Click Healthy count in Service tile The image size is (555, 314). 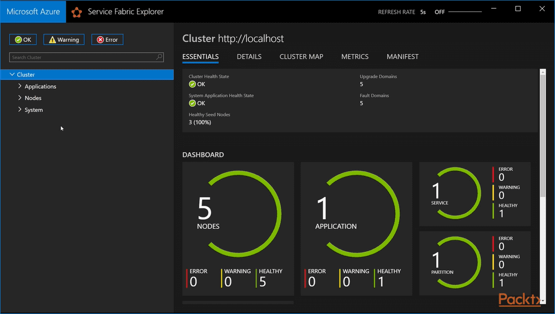(x=501, y=214)
